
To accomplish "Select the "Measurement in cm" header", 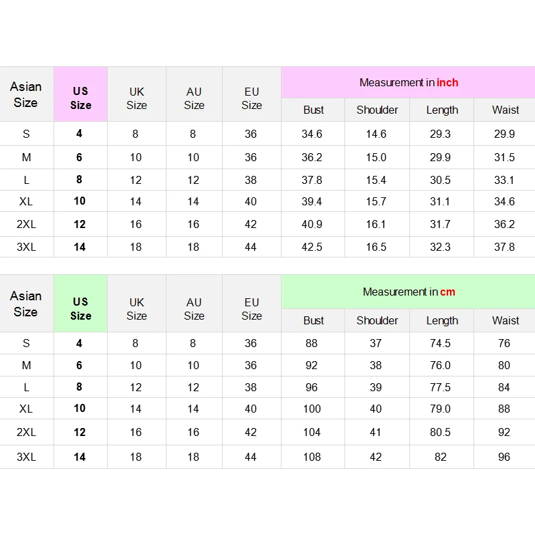I will click(408, 292).
